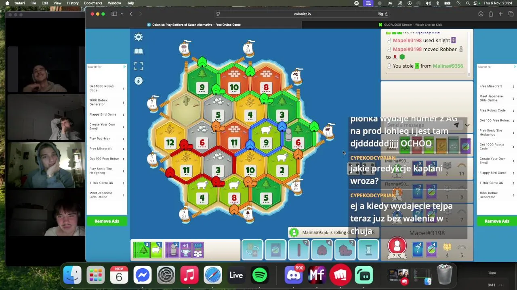Viewport: 517px width, 290px height.
Task: Open the File menu
Action: click(33, 3)
